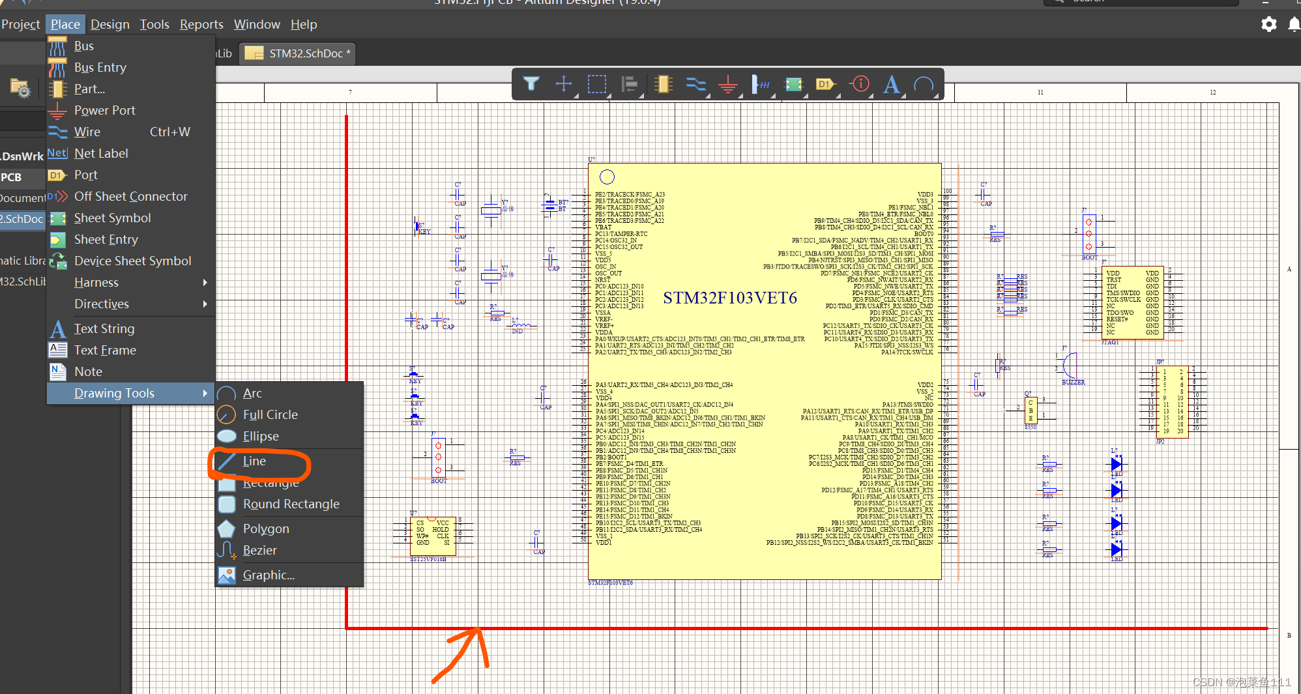Click the directive info circle icon
The image size is (1301, 694).
point(860,84)
